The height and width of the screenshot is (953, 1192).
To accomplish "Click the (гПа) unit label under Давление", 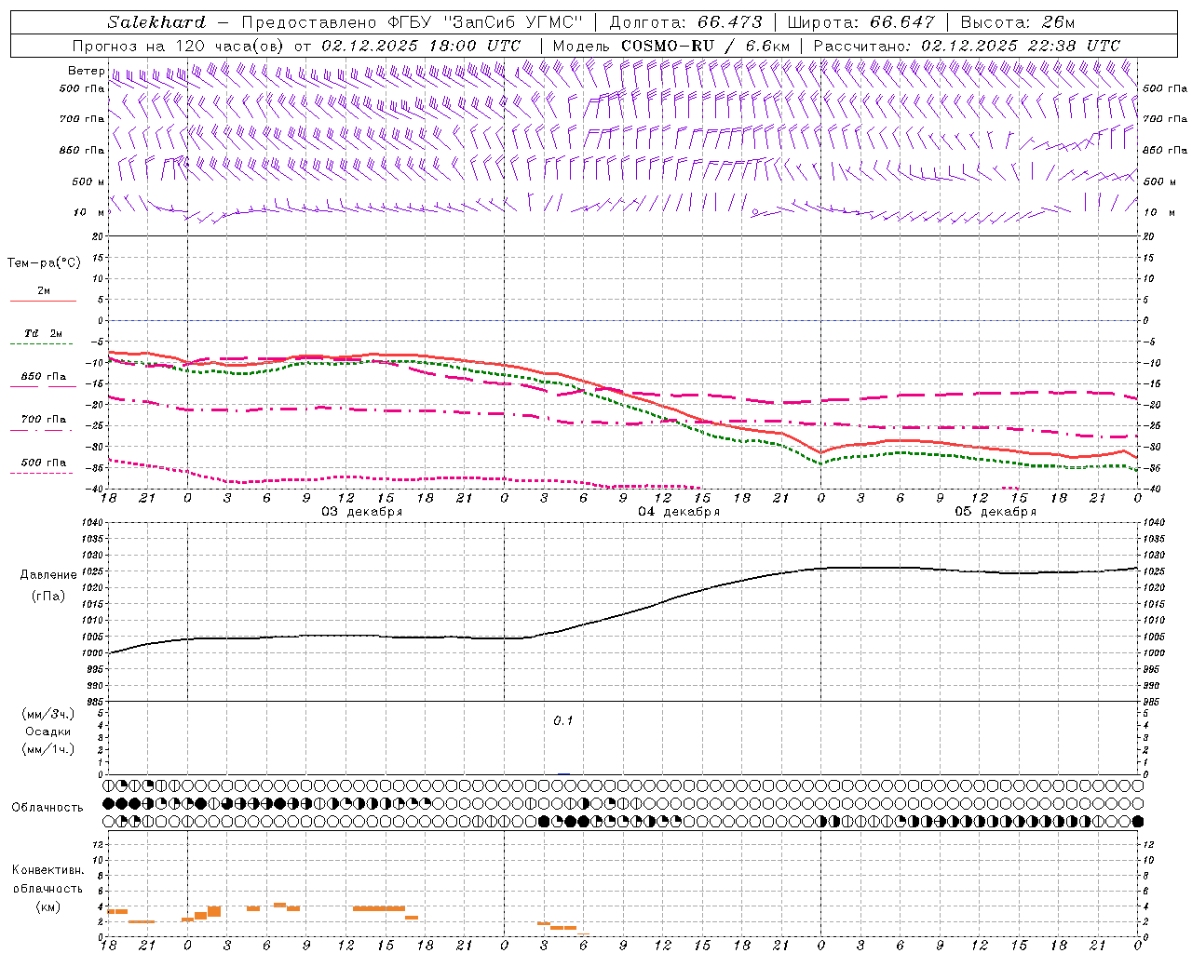I will [47, 596].
